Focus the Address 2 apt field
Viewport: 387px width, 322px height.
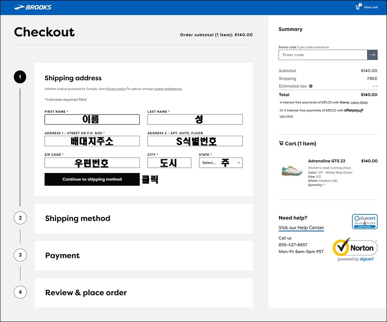pyautogui.click(x=195, y=141)
